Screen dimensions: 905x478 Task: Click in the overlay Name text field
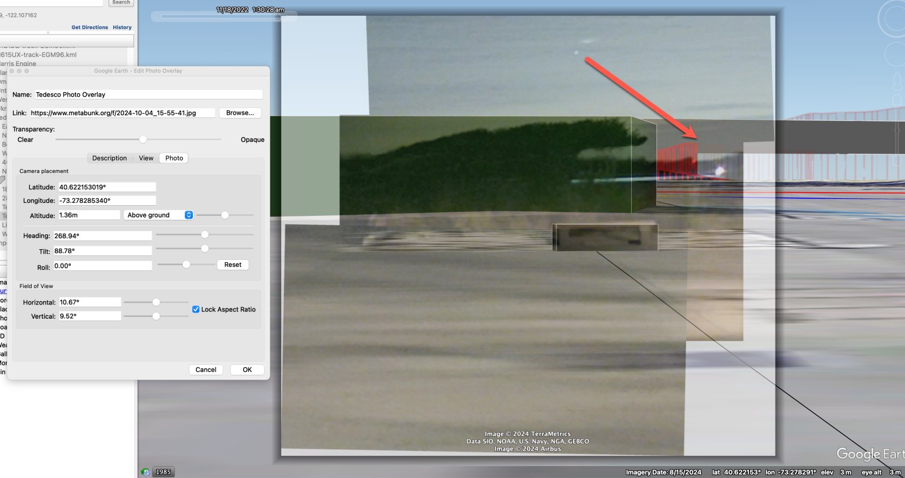click(x=148, y=95)
